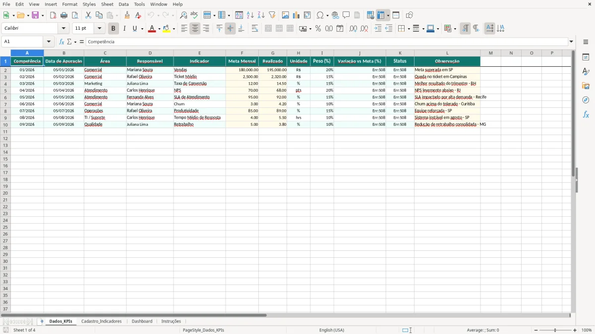Screen dimensions: 595x334
Task: Open Find and Replace
Action: pyautogui.click(x=183, y=15)
